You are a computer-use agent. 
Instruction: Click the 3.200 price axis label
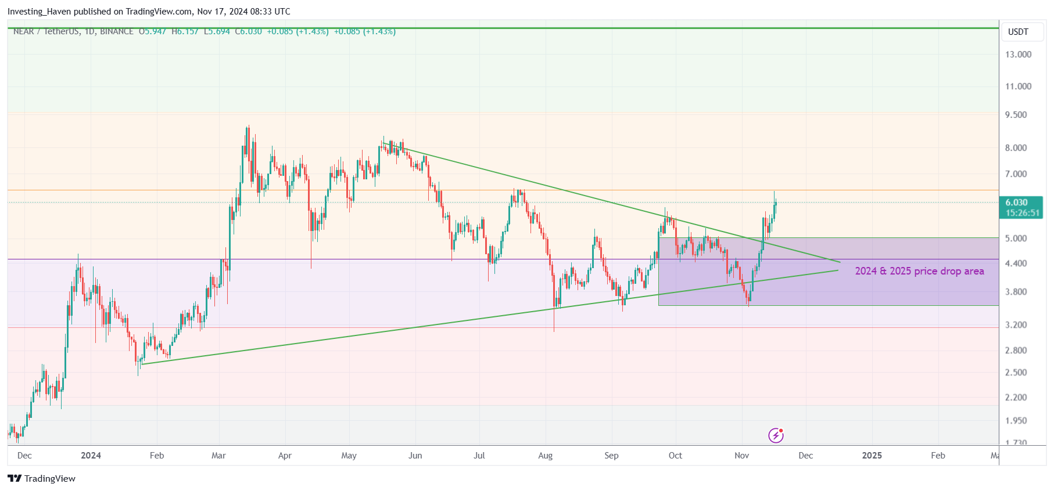point(1016,325)
